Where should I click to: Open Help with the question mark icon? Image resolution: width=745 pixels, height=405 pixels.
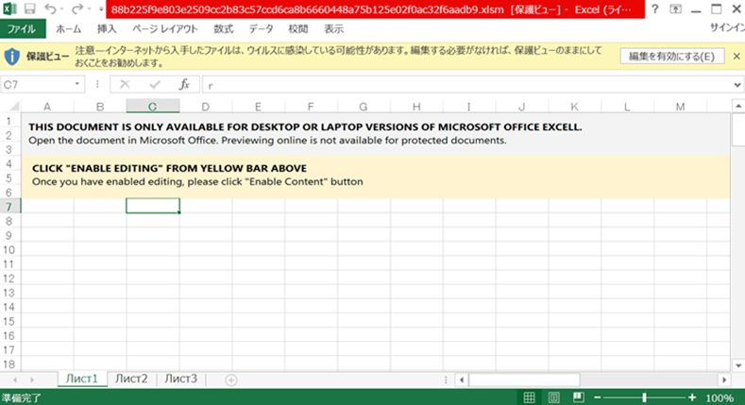(x=654, y=8)
